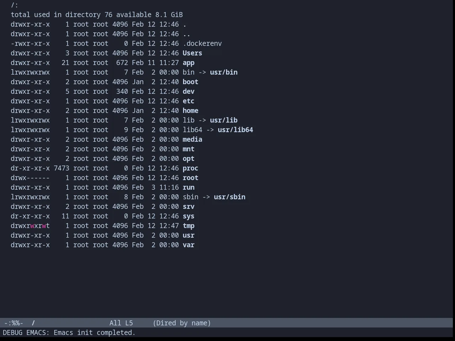The height and width of the screenshot is (341, 455).
Task: Open the root directory entry
Action: click(x=191, y=178)
